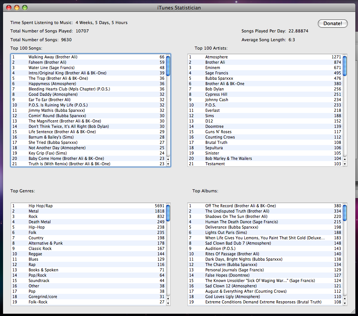Select song Jimmy Mathis (Bubba Sparxxx)
This screenshot has width=358, height=316.
coord(89,110)
